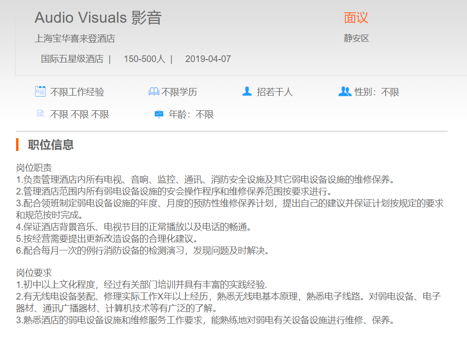Click the presentation screen icon beside 年龄
467x345 pixels.
tap(159, 114)
